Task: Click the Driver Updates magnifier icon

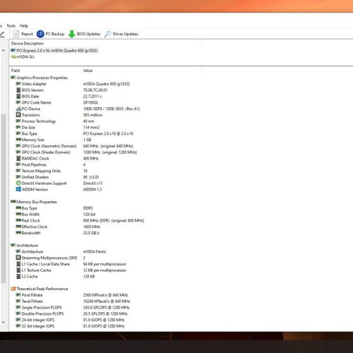Action: click(x=107, y=34)
